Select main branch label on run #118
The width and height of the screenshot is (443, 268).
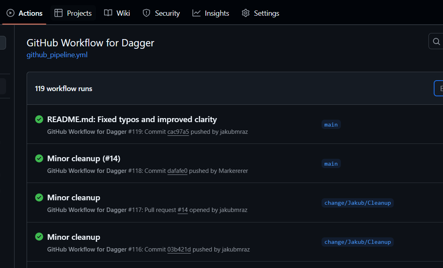pyautogui.click(x=331, y=164)
